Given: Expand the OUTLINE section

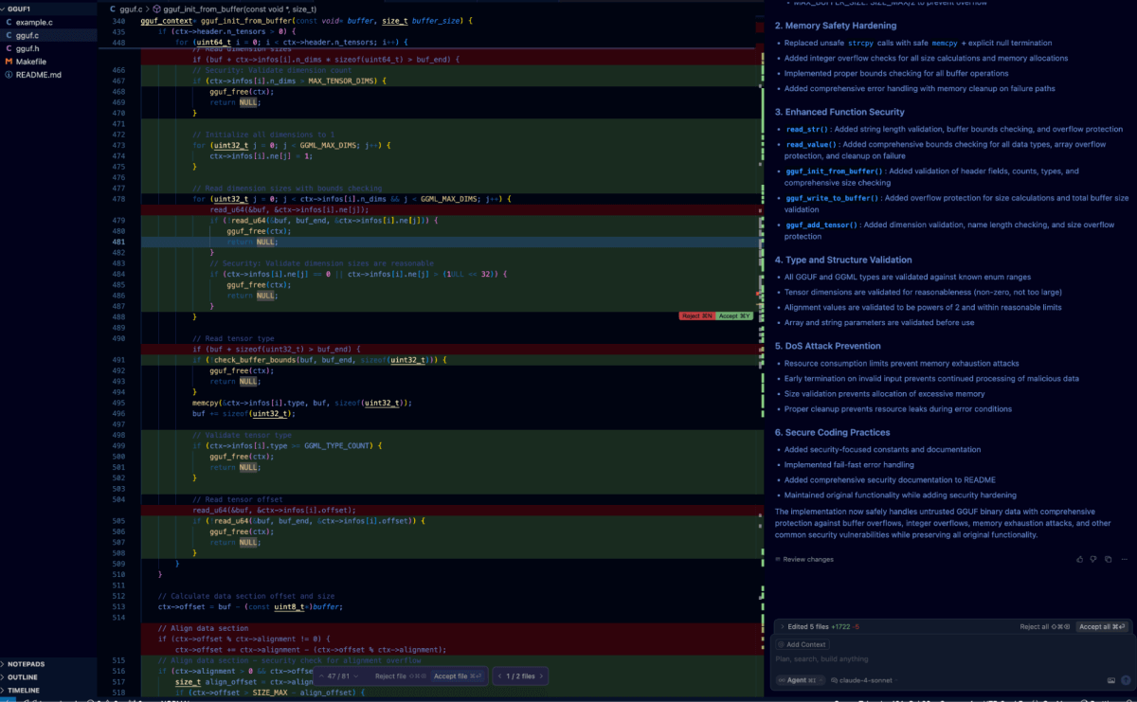Looking at the screenshot, I should click(23, 677).
